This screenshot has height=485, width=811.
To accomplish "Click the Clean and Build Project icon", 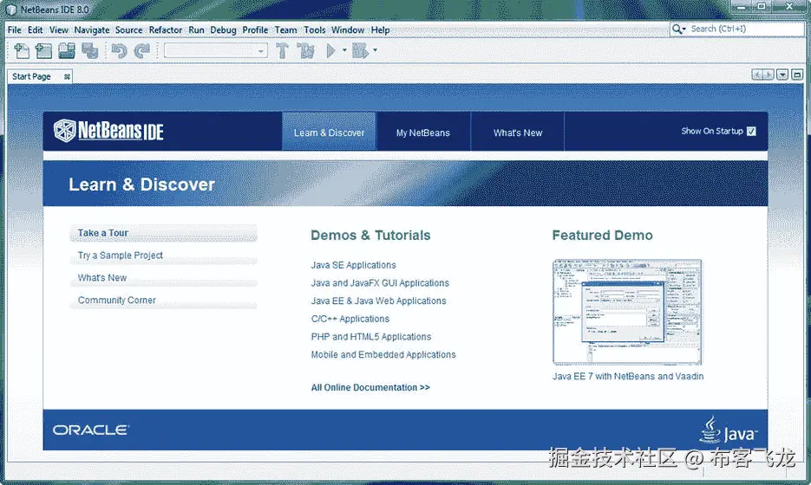I will tap(305, 50).
